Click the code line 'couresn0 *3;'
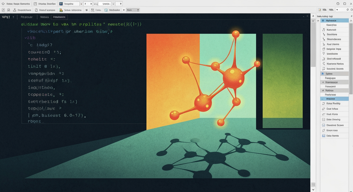The image size is (353, 192). tap(45, 52)
